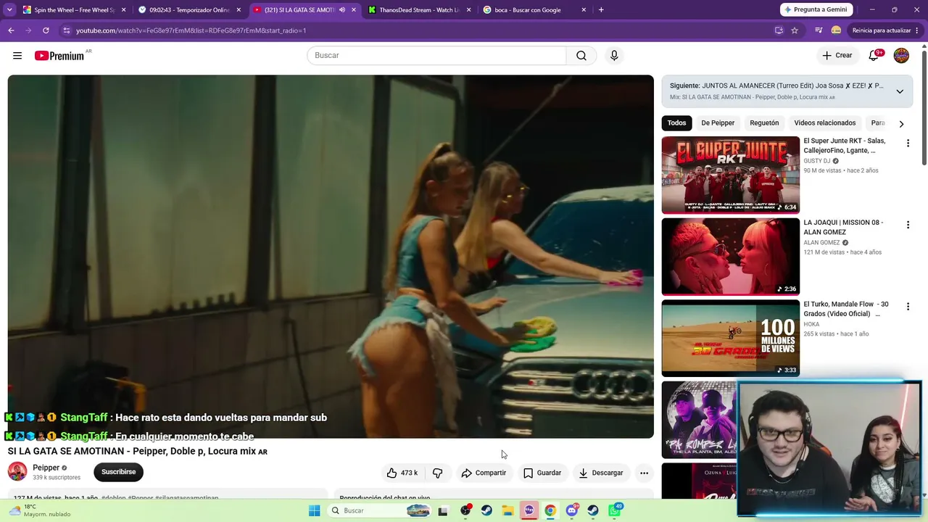The width and height of the screenshot is (928, 522).
Task: Close the boca Buscar con Google tab
Action: coord(584,10)
